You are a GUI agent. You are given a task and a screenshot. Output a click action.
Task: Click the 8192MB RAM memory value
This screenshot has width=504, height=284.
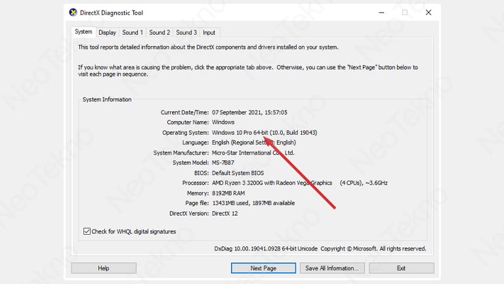(228, 193)
